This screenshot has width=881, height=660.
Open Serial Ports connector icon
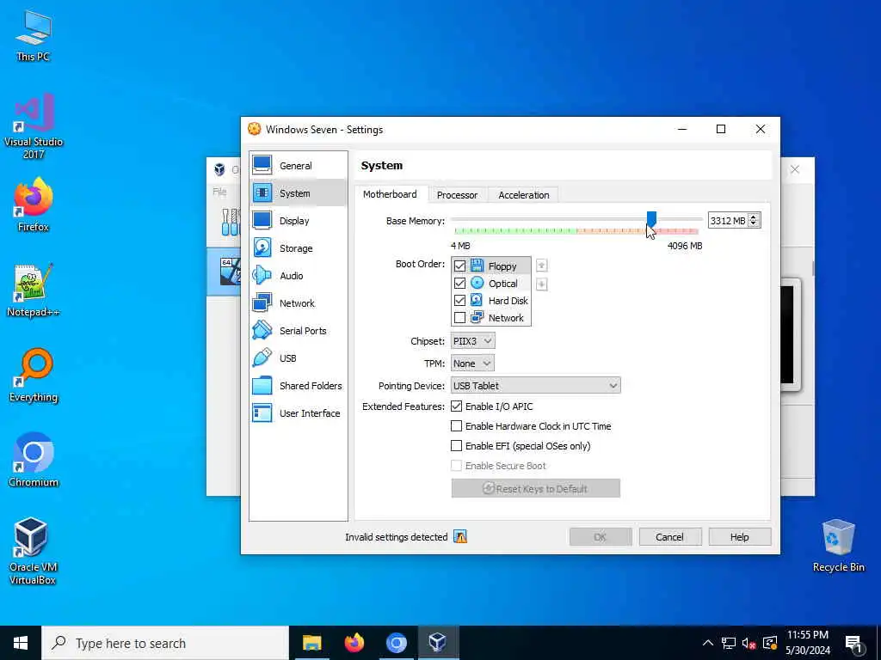262,330
